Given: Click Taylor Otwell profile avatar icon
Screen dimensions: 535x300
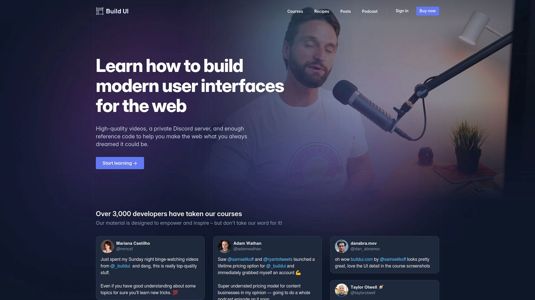Looking at the screenshot, I should tap(341, 290).
